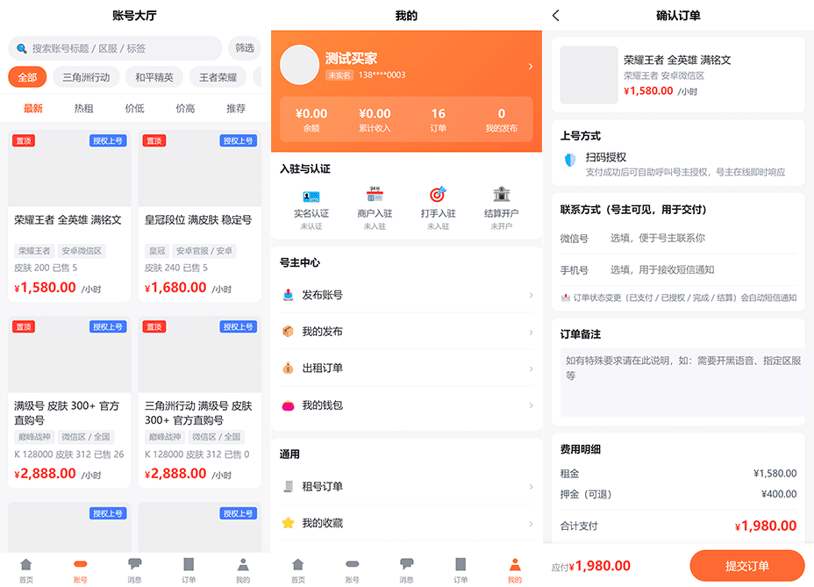Open 结算开户 bank icon
814x587 pixels.
tap(502, 194)
